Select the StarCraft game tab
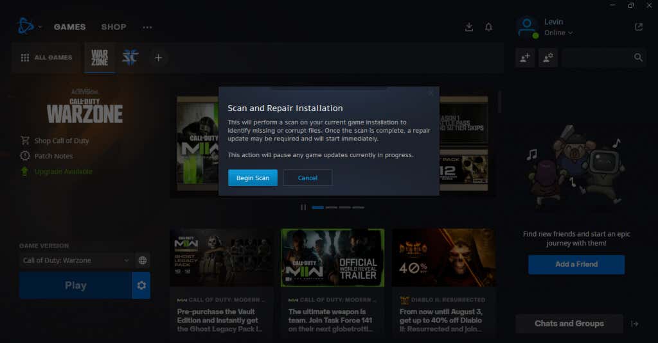This screenshot has height=343, width=658. coord(130,57)
